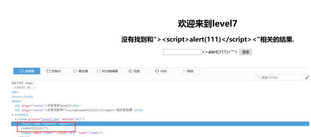Select the <>alert(111)<""> text node

[35, 128]
